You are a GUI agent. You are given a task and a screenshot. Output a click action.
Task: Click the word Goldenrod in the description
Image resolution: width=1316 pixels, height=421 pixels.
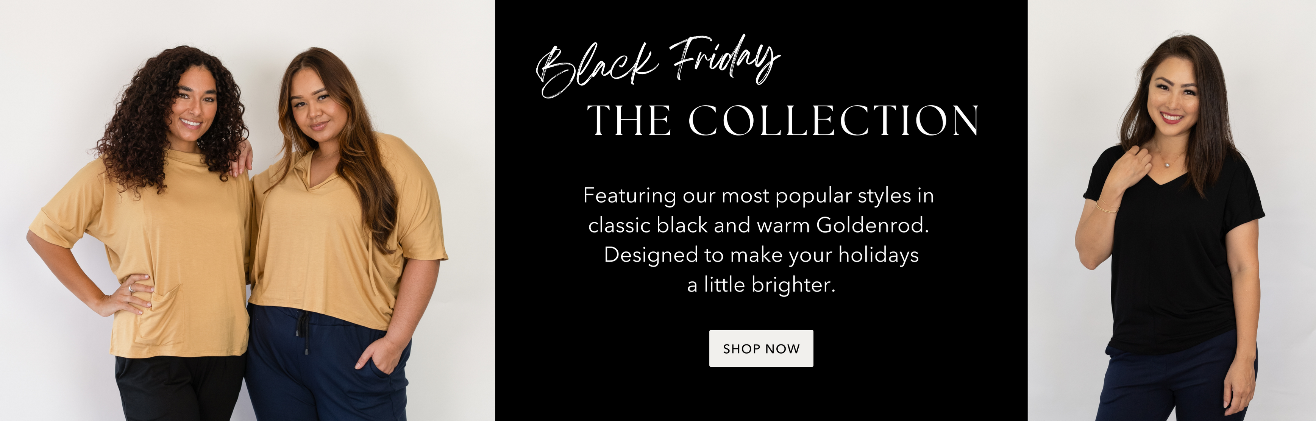(x=872, y=225)
